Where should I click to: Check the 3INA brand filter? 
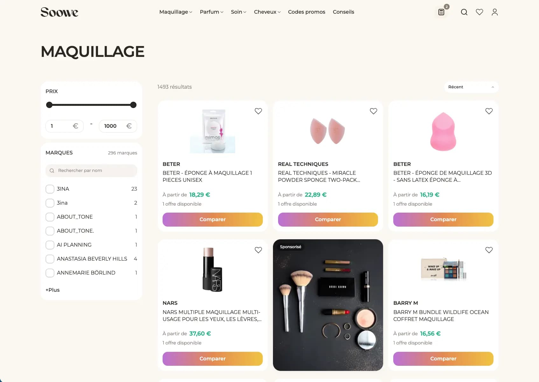click(x=50, y=189)
